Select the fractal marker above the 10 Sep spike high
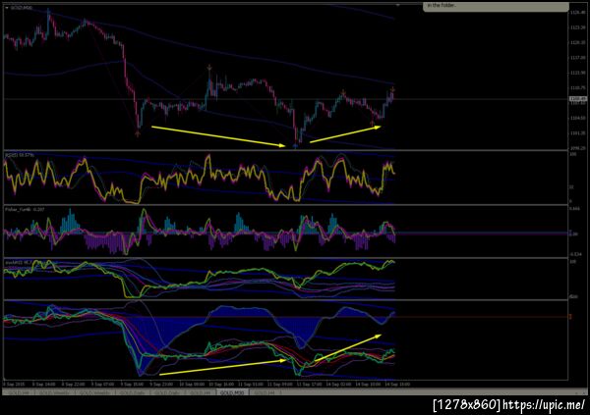This screenshot has height=415, width=590. [209, 68]
